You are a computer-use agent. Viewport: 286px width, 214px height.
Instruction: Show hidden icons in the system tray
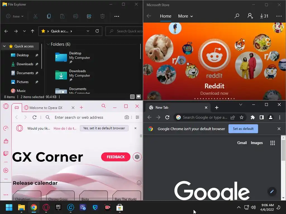click(239, 207)
